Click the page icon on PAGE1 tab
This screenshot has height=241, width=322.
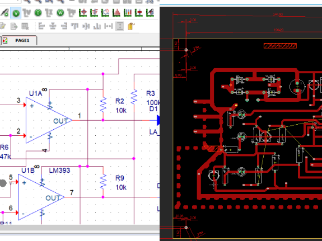click(5, 40)
